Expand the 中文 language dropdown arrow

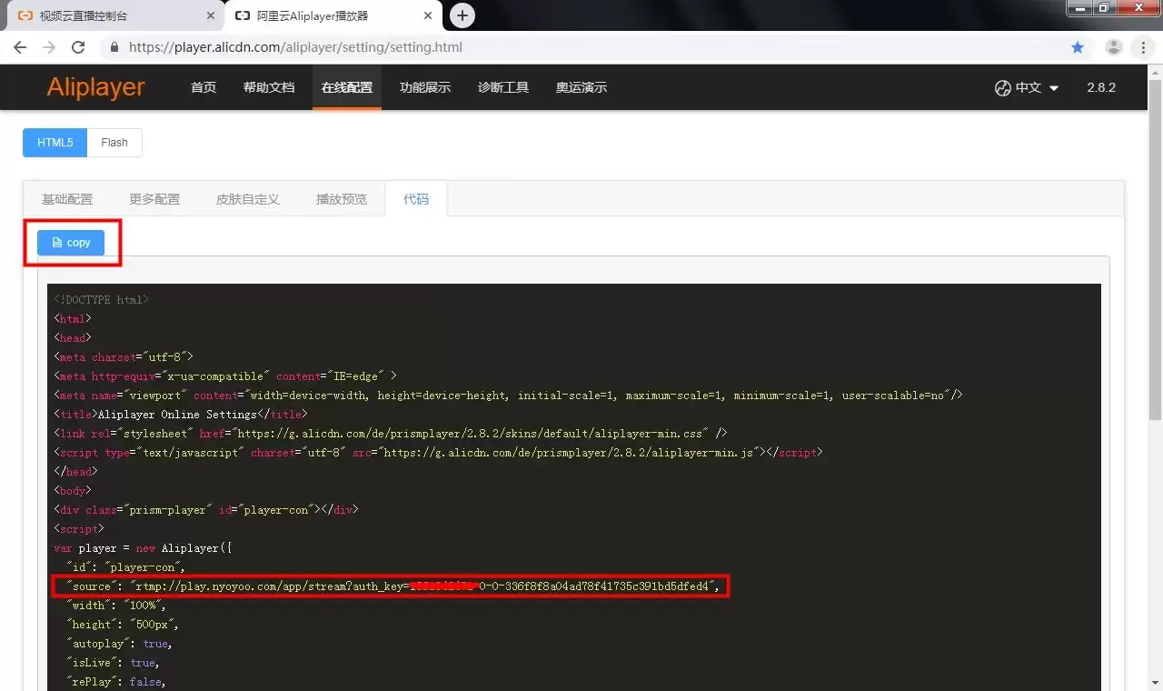point(1054,88)
